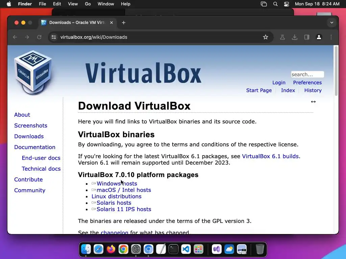Open the Window menu
This screenshot has height=259, width=346.
[106, 4]
